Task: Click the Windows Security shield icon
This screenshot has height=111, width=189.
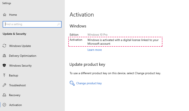Action: pyautogui.click(x=4, y=65)
